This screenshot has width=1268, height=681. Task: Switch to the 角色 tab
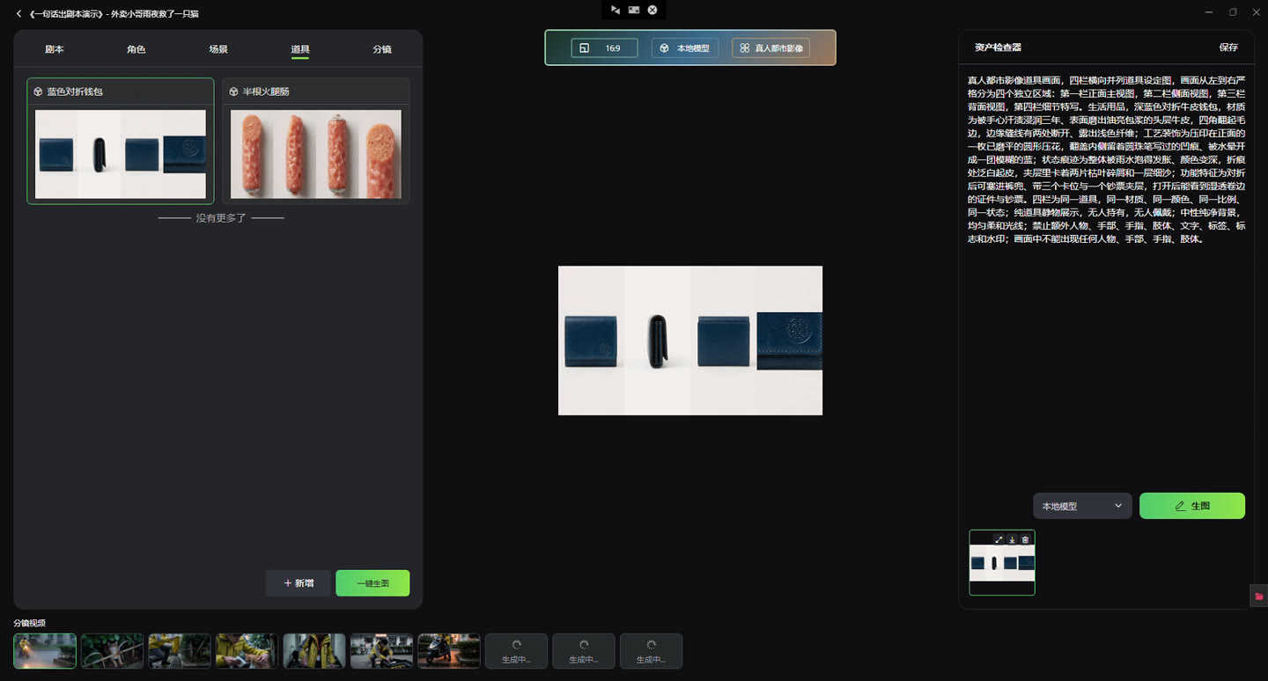pos(136,49)
